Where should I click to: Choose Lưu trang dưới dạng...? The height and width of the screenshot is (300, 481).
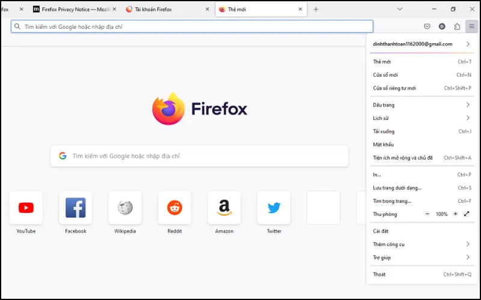pyautogui.click(x=422, y=188)
